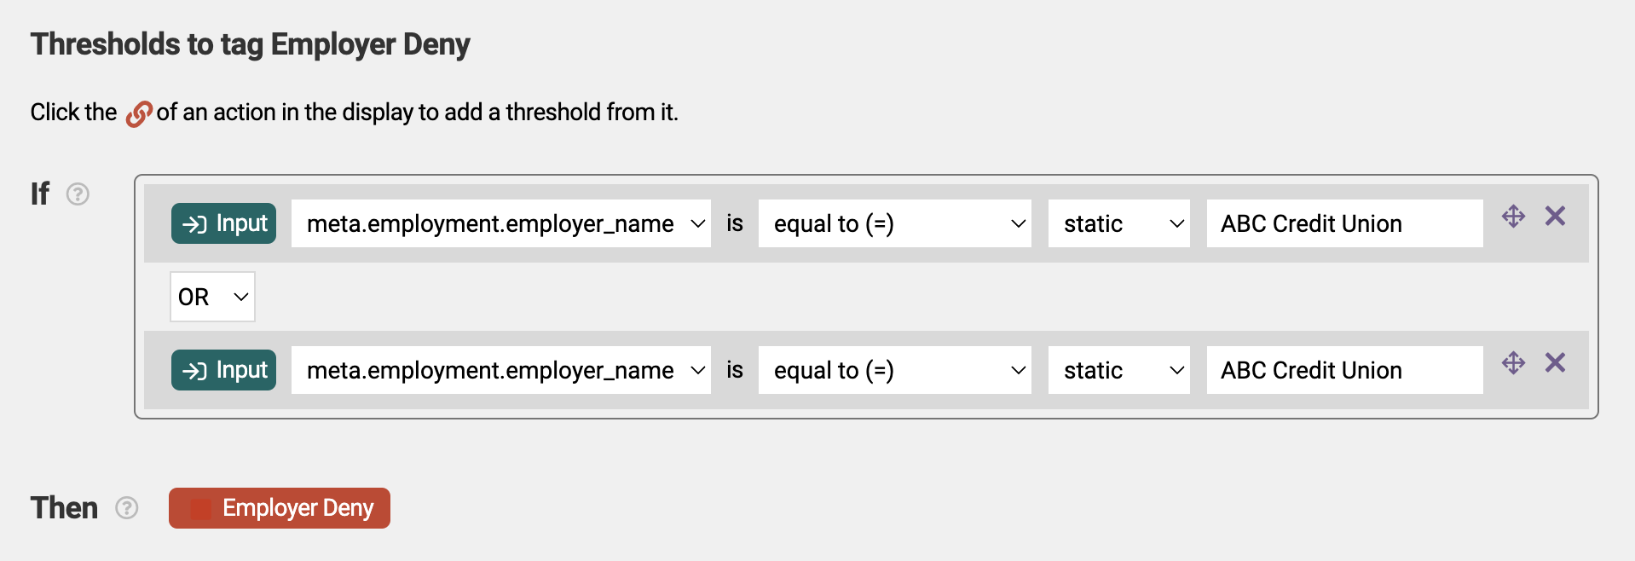Click first row's ABC Credit Union value field
1635x561 pixels.
pyautogui.click(x=1345, y=223)
